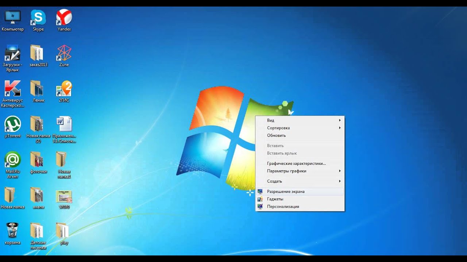
Task: Expand the Вид submenu in context menu
Action: point(300,120)
